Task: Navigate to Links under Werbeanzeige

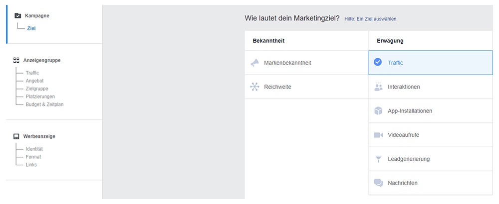Action: click(x=31, y=165)
